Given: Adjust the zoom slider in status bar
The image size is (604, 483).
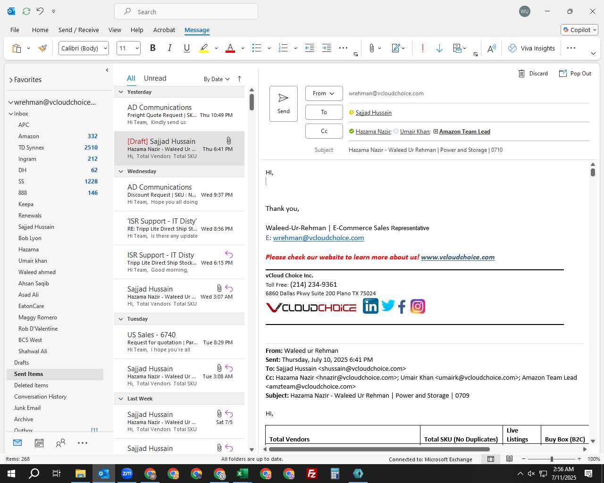Looking at the screenshot, I should [x=552, y=459].
